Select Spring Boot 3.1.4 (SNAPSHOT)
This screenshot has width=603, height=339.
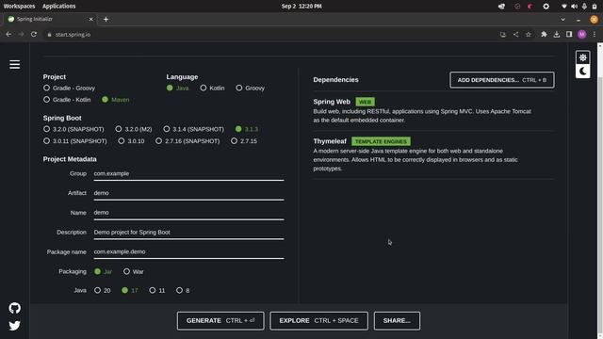click(194, 129)
